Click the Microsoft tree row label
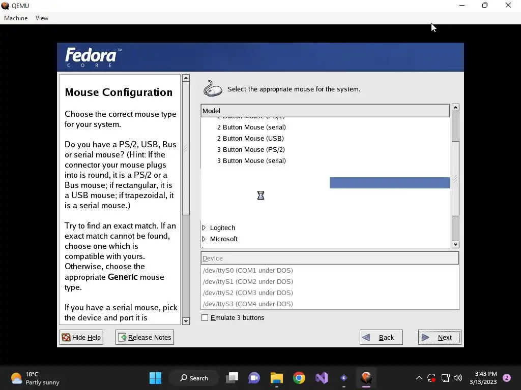The height and width of the screenshot is (390, 521). pos(224,239)
